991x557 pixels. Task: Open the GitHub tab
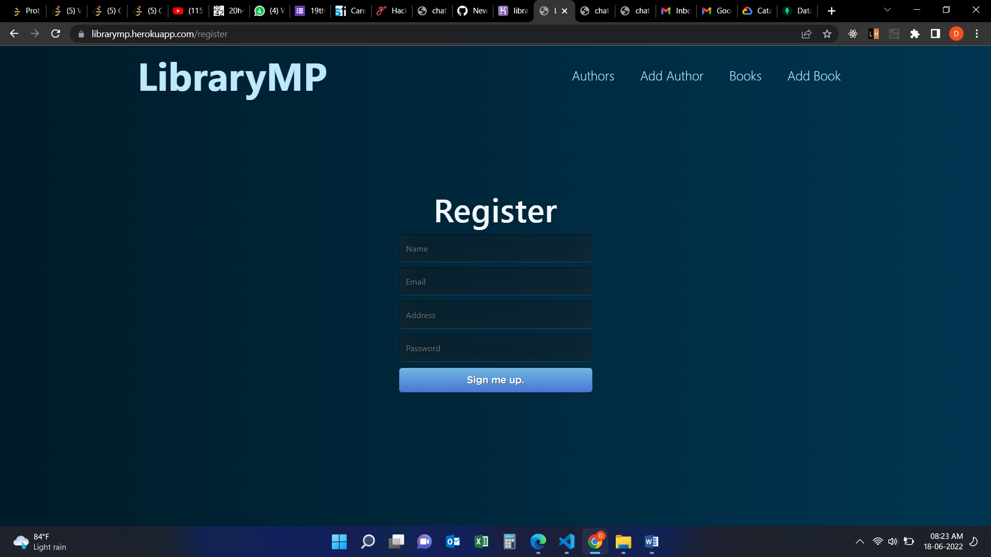(472, 10)
